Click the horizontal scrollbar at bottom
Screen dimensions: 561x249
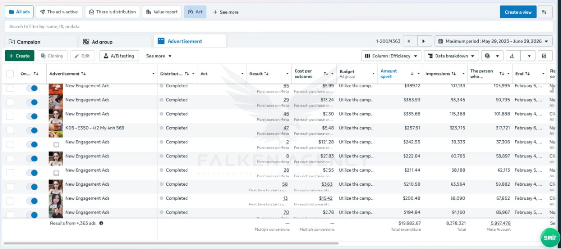pyautogui.click(x=171, y=243)
